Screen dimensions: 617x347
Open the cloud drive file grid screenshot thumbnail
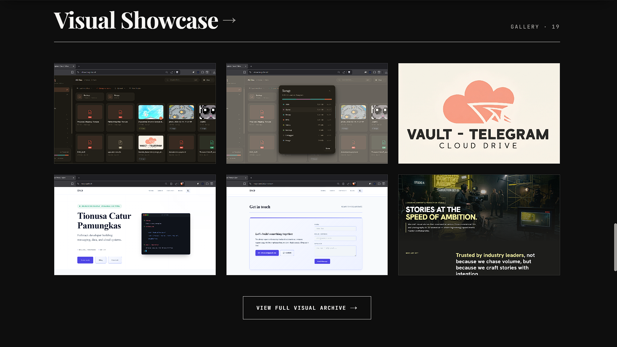pyautogui.click(x=135, y=113)
